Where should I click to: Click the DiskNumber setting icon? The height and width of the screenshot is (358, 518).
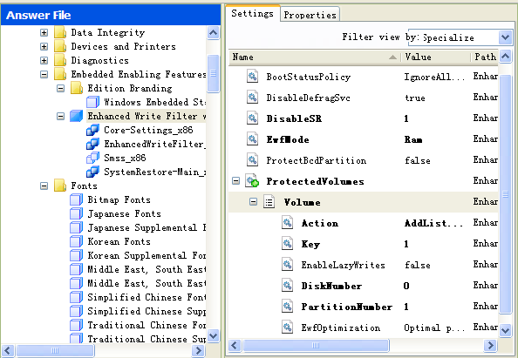pos(288,286)
